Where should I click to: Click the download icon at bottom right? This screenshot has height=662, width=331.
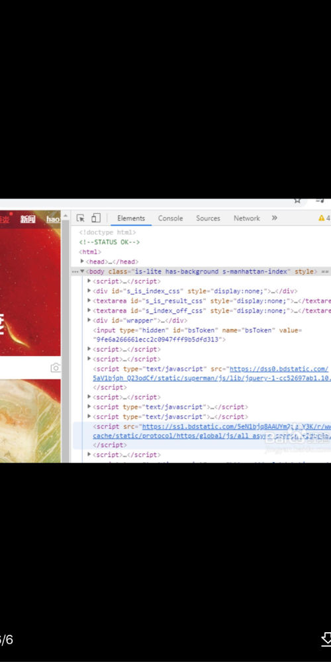coord(326,639)
